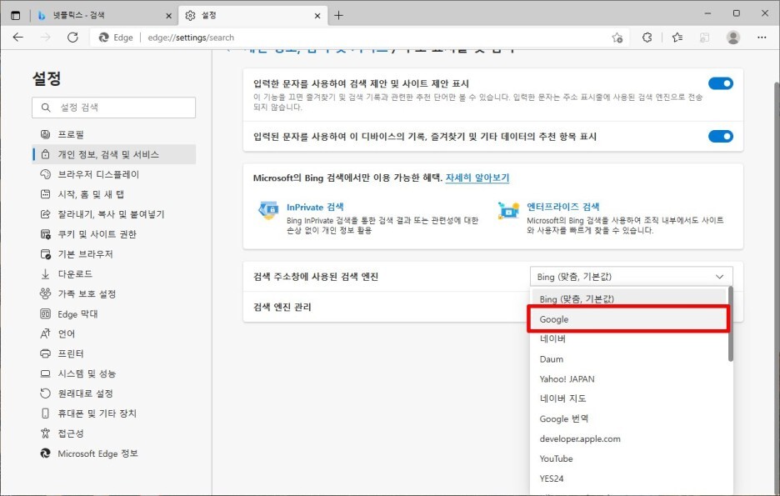The image size is (780, 496).
Task: Open 쿠키 및 사이트 권한 section
Action: [114, 233]
